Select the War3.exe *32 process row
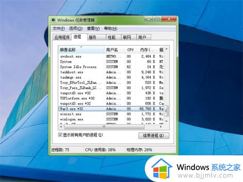Screen dimensions: 243x182 [111, 109]
